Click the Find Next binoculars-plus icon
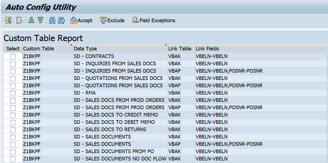The height and width of the screenshot is (163, 328). click(x=61, y=21)
